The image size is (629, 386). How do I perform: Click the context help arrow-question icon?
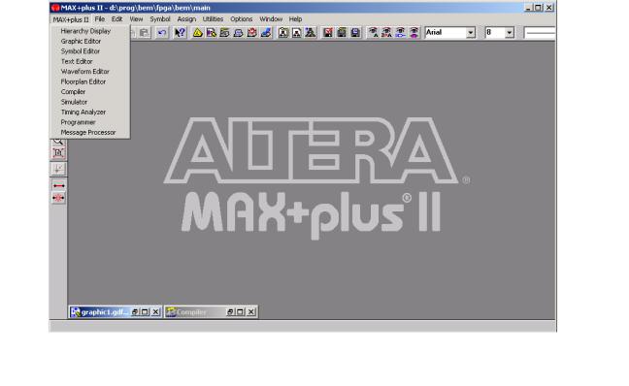pos(180,32)
